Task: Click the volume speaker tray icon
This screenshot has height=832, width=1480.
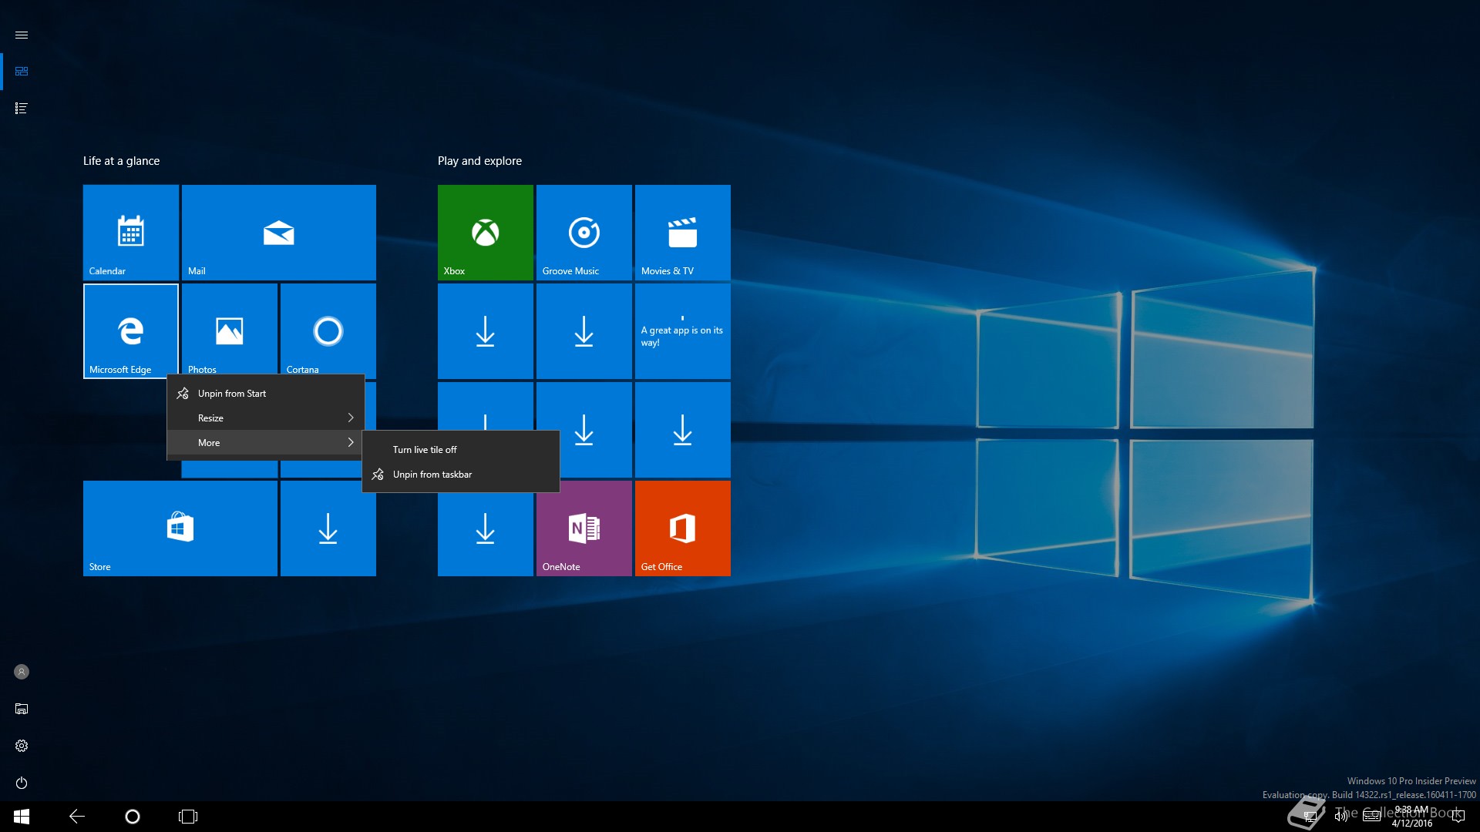Action: (1341, 817)
